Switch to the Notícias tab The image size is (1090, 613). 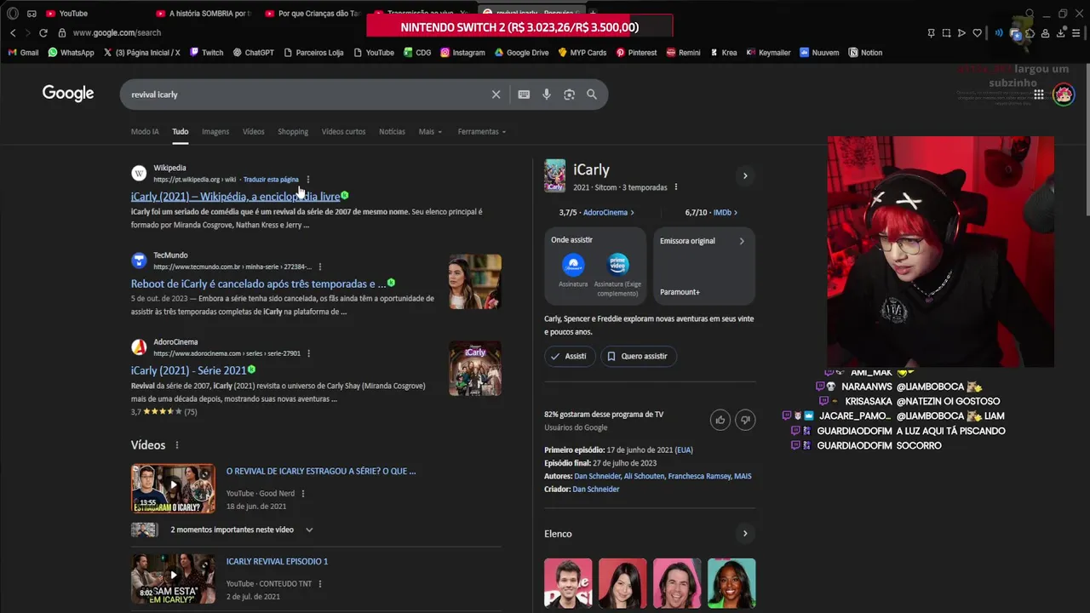coord(392,132)
